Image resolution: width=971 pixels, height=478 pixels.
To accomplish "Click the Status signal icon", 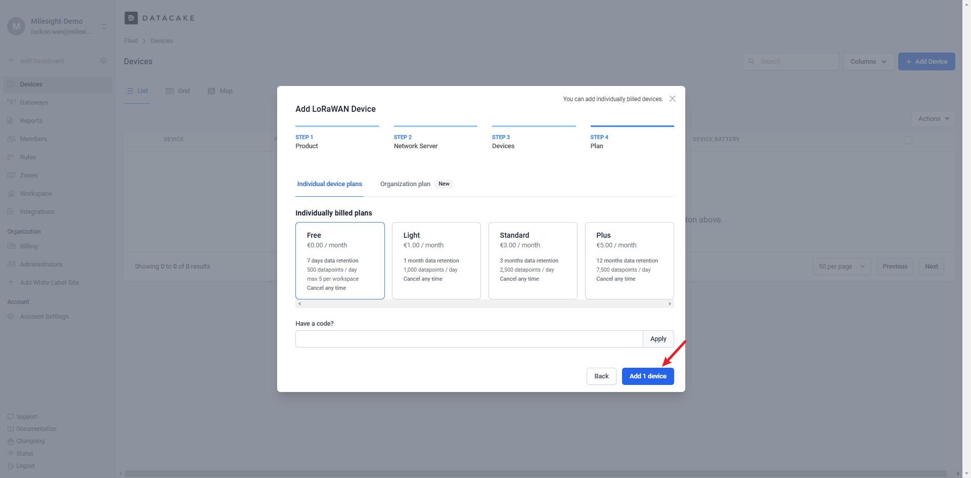I will tap(11, 454).
